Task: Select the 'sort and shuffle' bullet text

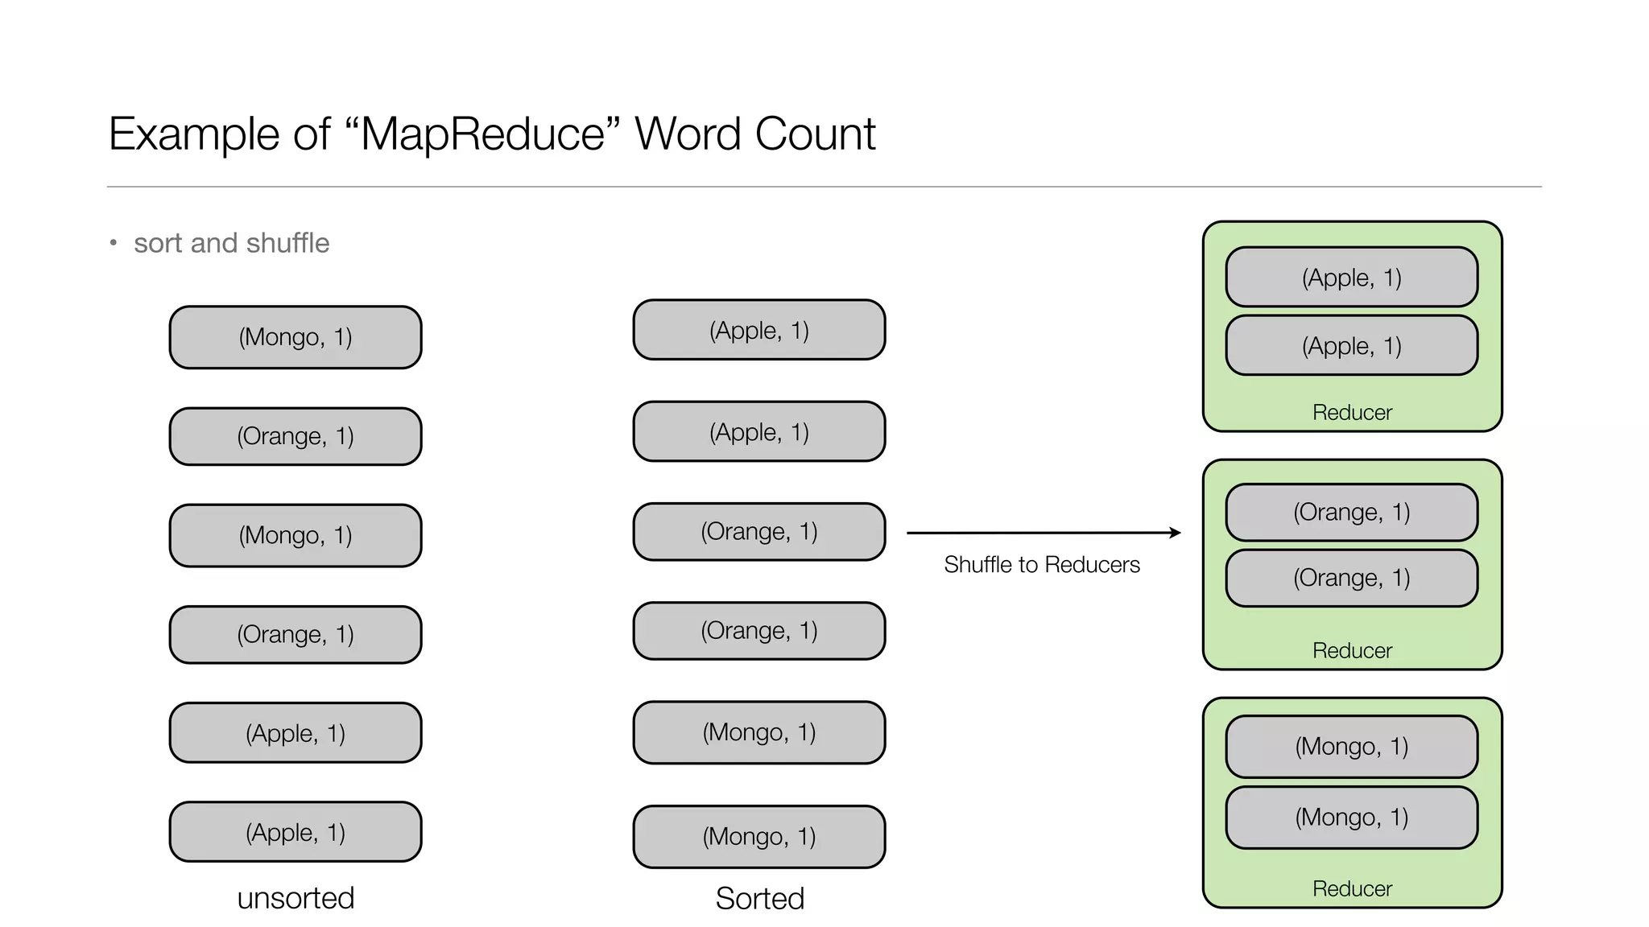Action: click(231, 243)
